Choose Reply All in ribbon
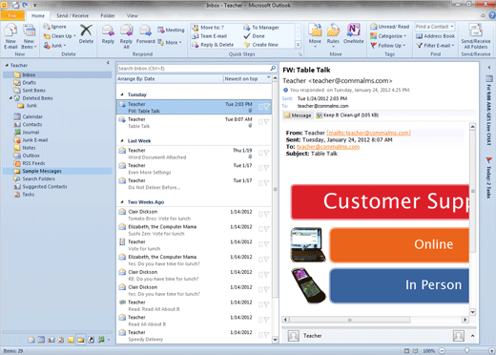 coord(126,36)
